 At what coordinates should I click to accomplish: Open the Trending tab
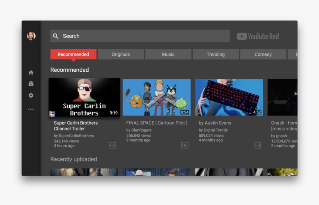coord(216,55)
